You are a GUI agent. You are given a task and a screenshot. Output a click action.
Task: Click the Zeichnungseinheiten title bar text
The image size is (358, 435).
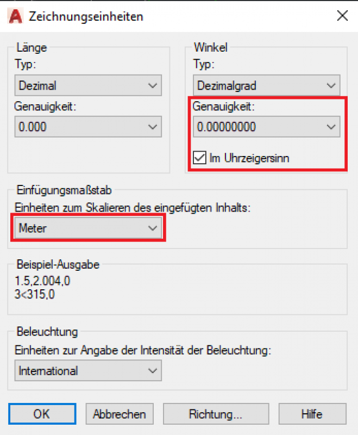click(x=87, y=16)
